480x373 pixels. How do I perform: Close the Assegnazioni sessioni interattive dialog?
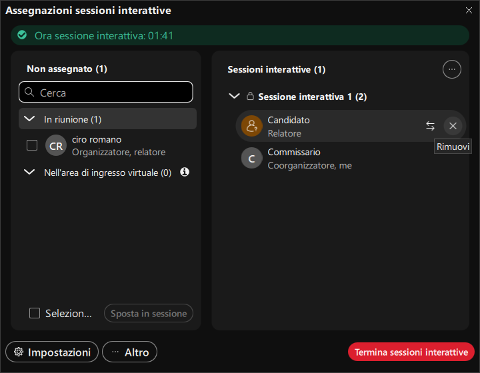click(469, 11)
